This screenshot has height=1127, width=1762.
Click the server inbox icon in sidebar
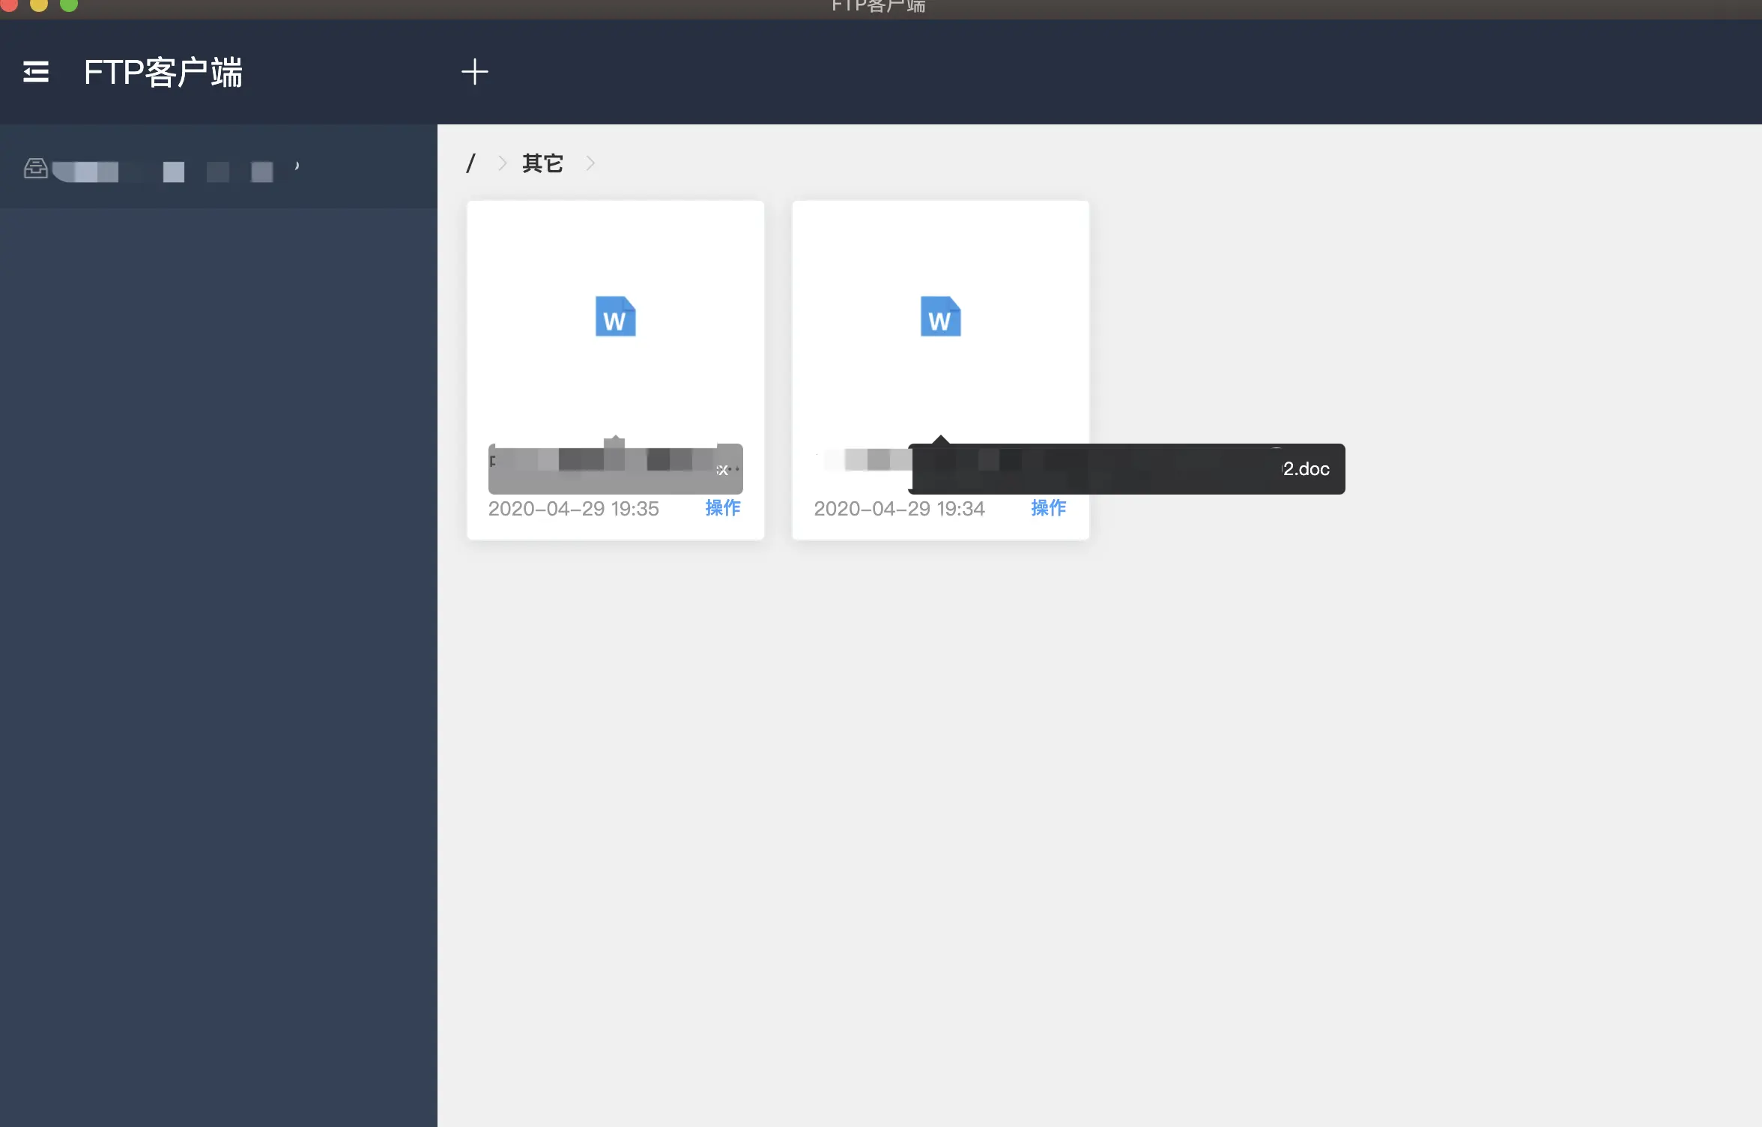point(35,168)
